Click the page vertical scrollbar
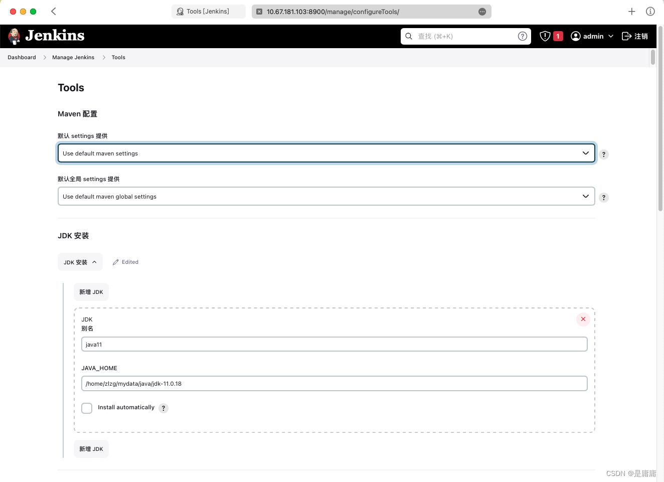Screen dimensions: 664x482 660,118
